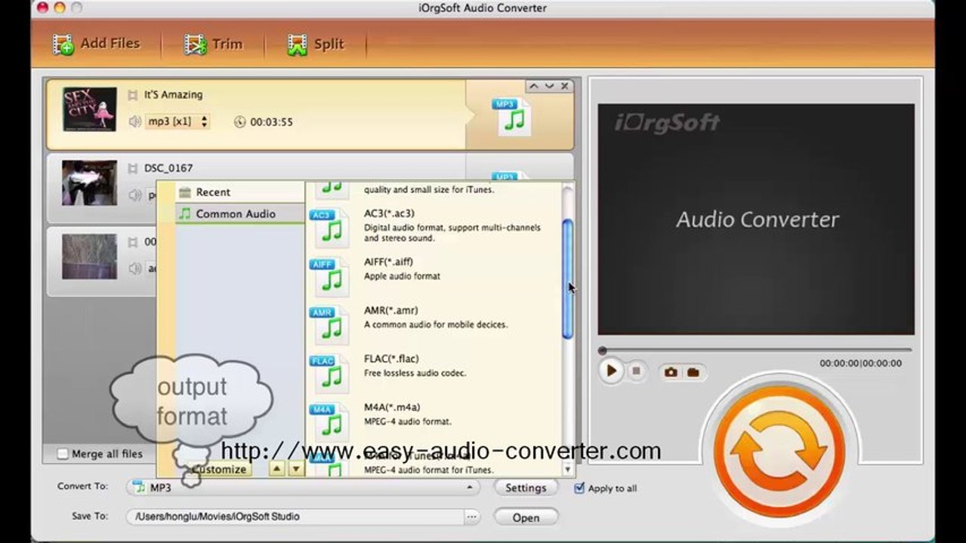966x543 pixels.
Task: Click the AIFF file icon
Action: tap(329, 275)
